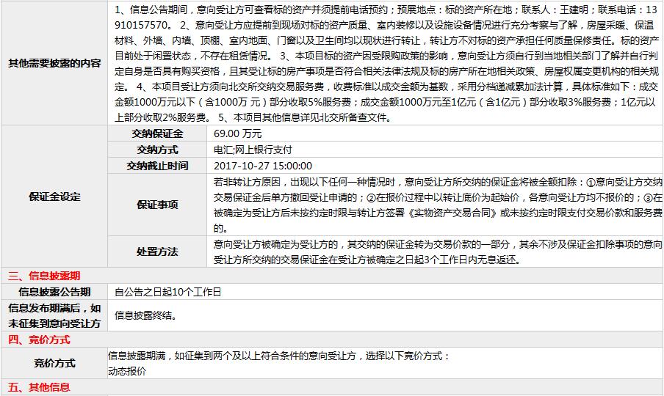This screenshot has height=396, width=664.
Task: Click the section header 三、信息披露期
Action: [44, 276]
